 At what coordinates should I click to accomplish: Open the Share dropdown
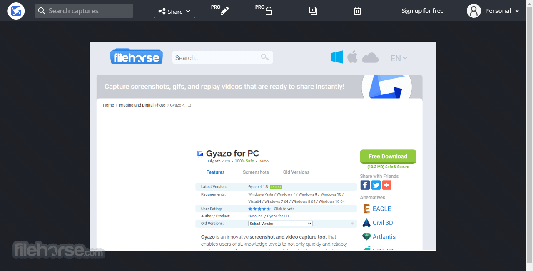click(174, 11)
